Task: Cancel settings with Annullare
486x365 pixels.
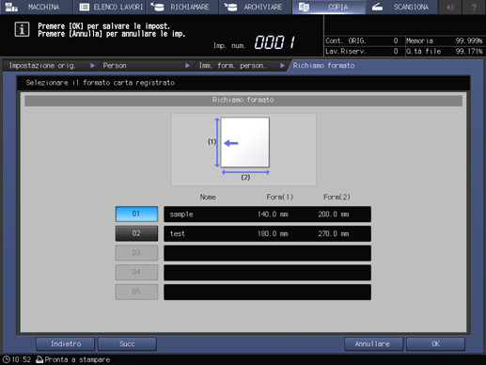Action: (373, 344)
